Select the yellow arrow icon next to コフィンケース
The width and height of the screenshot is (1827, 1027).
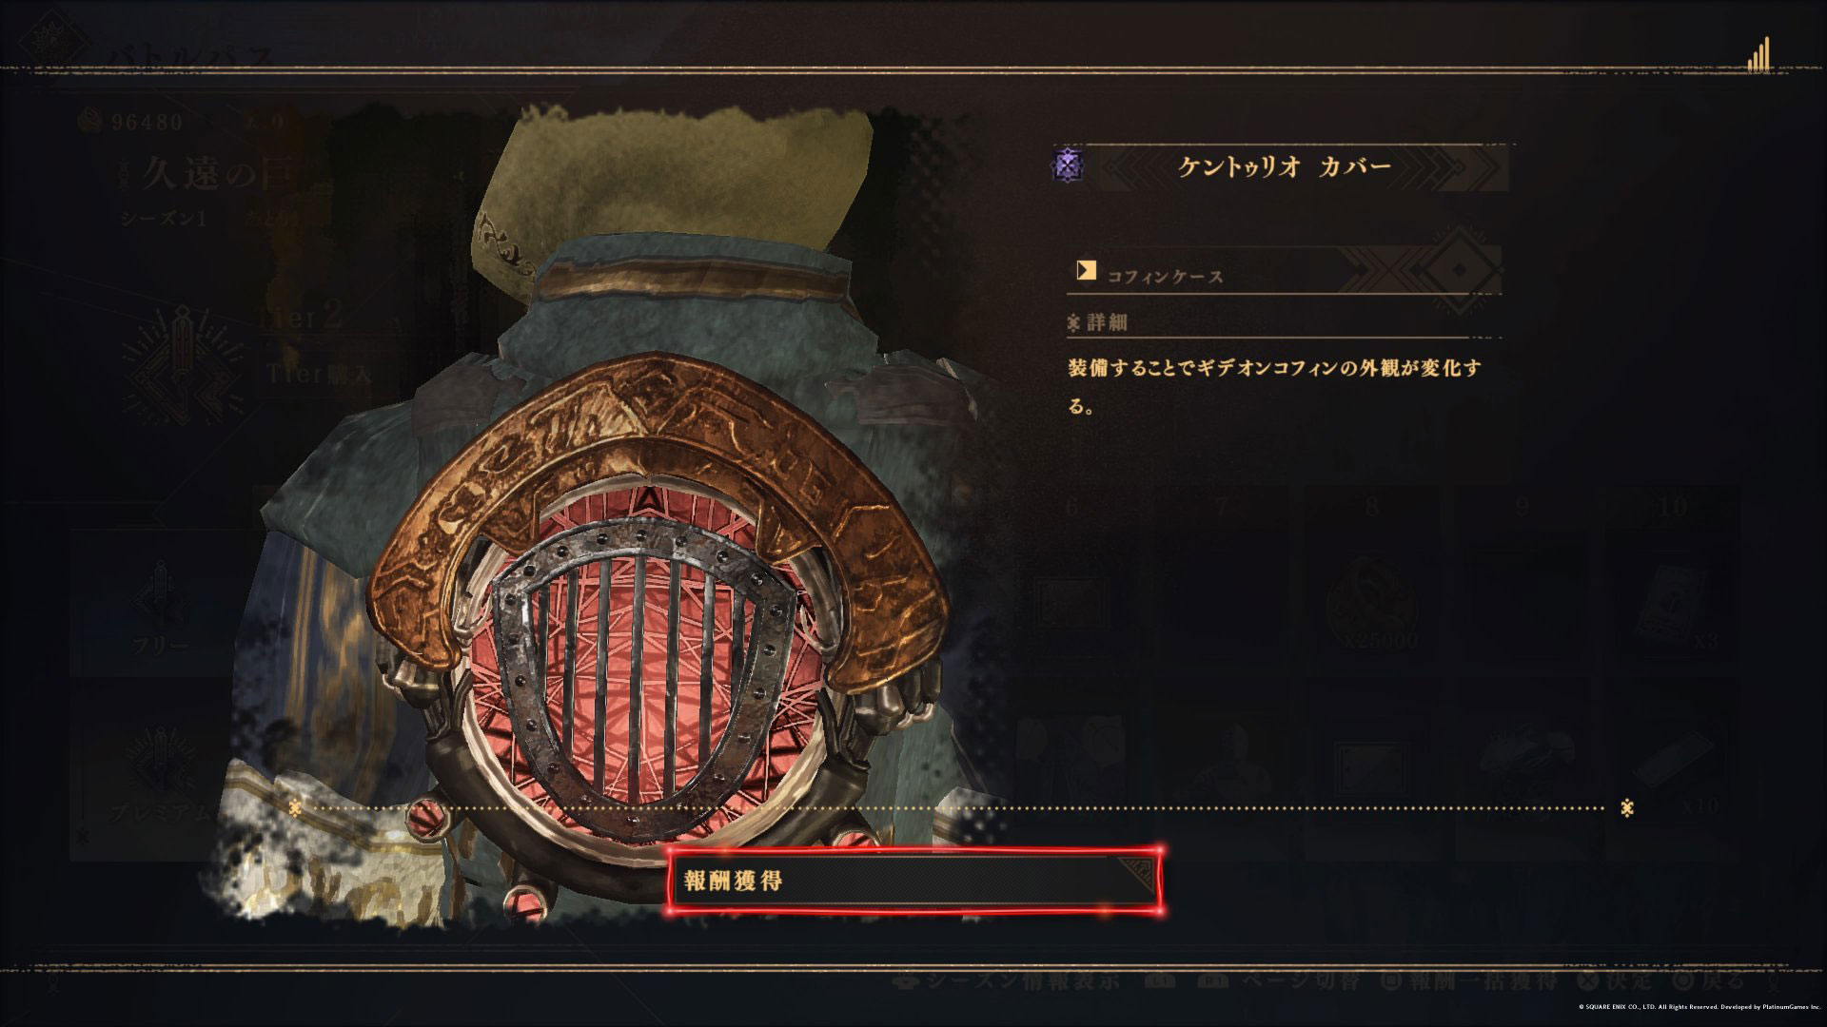1086,271
